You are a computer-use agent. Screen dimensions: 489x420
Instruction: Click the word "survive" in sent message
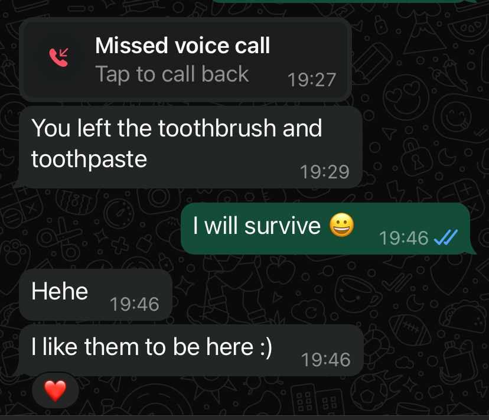pyautogui.click(x=282, y=226)
